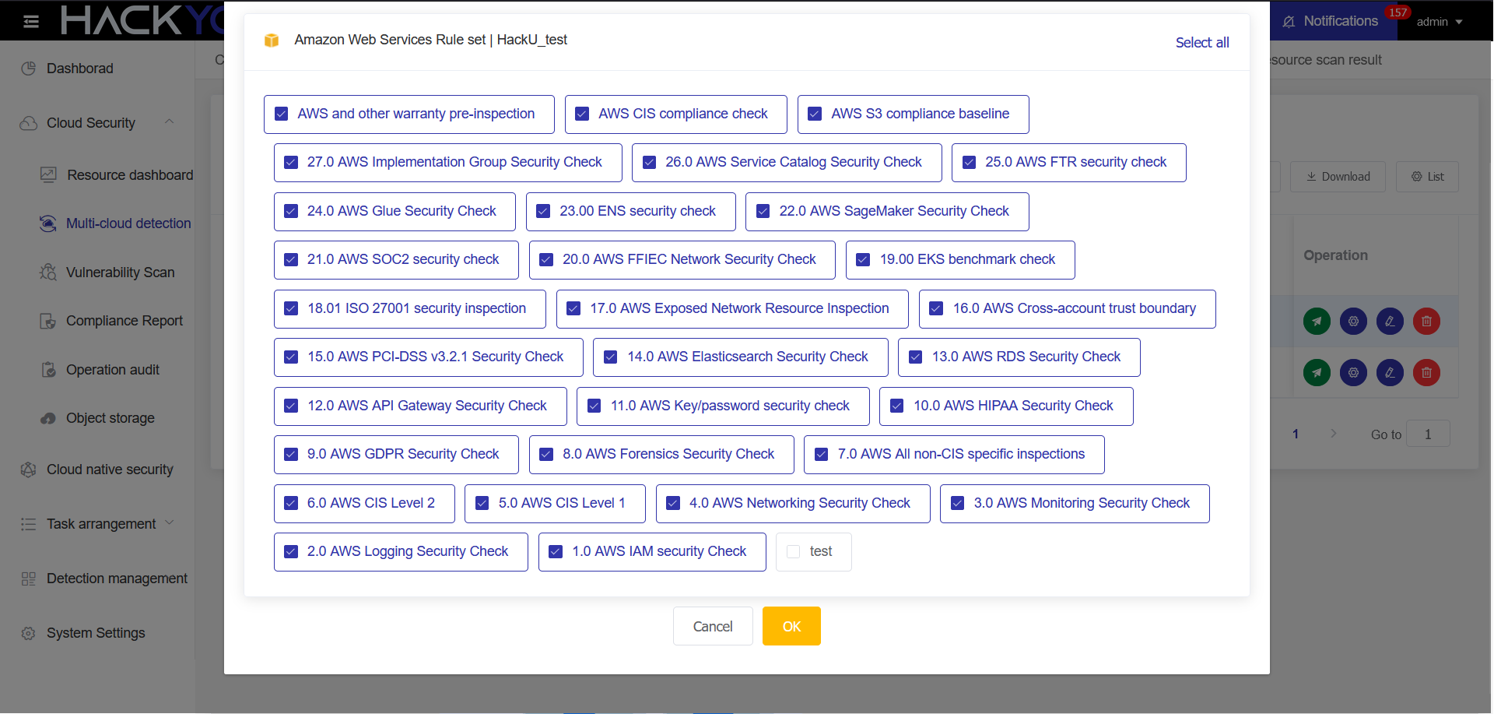Screen dimensions: 1494x714
Task: Click the Compliance Report icon
Action: click(48, 321)
